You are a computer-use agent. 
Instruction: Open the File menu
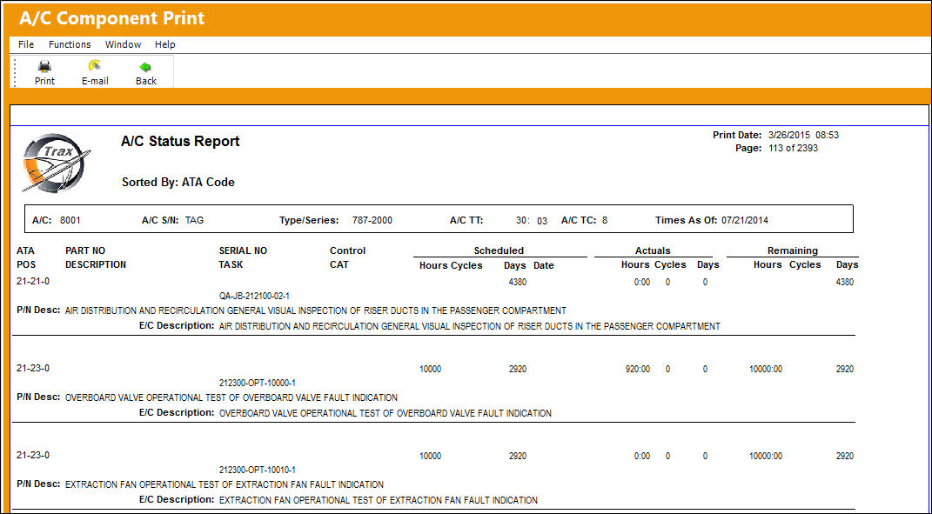point(26,44)
